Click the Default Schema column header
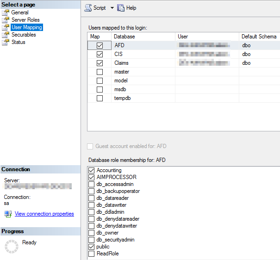 click(259, 36)
